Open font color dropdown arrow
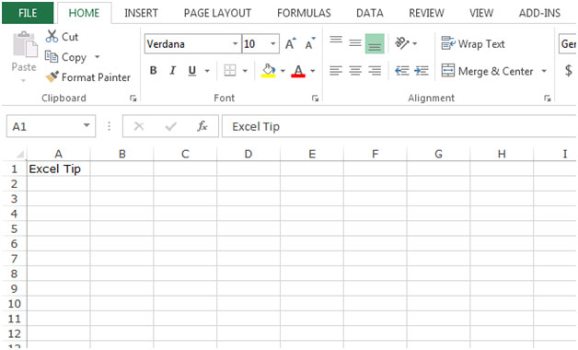The height and width of the screenshot is (350, 578). point(313,70)
